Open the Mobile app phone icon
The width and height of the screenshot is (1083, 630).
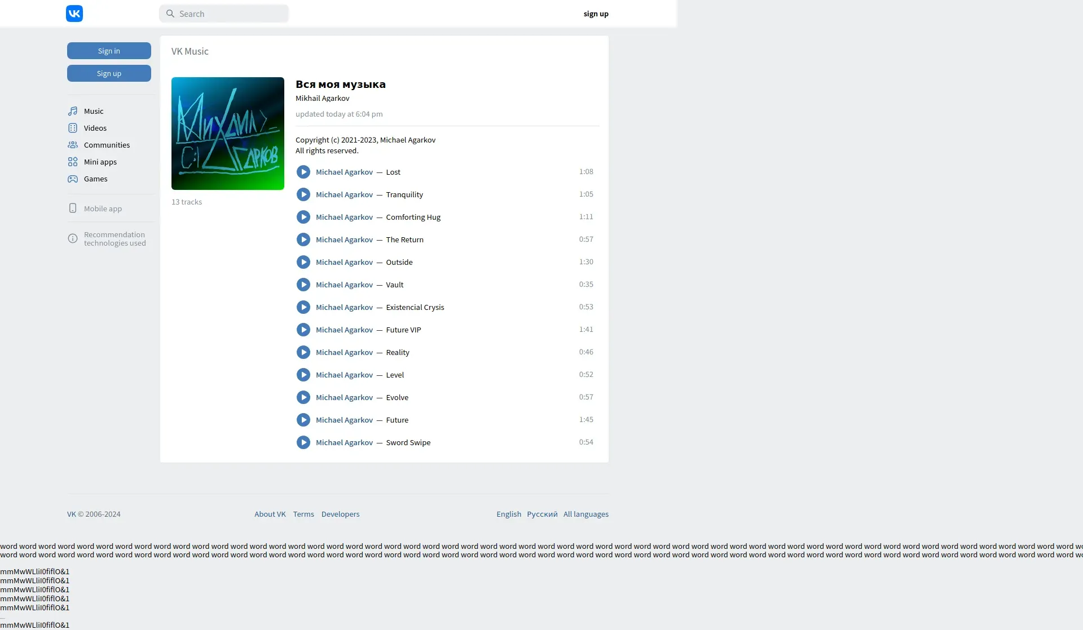pos(73,208)
